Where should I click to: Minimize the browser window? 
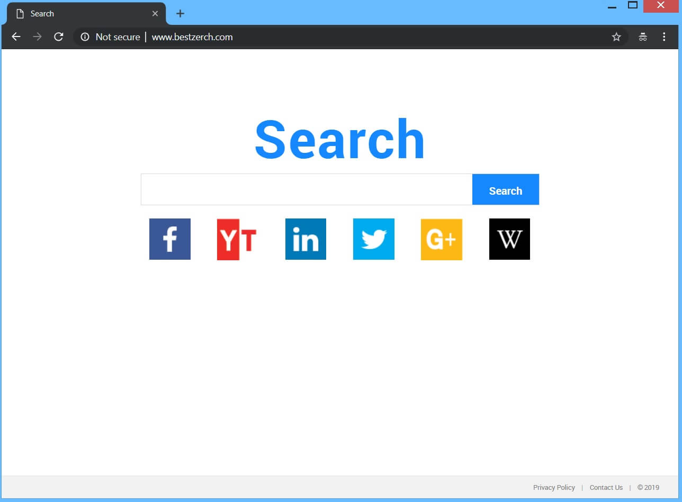tap(612, 6)
